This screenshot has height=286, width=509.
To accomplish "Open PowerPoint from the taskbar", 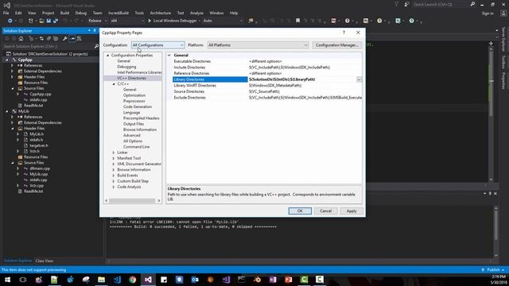I will (288, 280).
